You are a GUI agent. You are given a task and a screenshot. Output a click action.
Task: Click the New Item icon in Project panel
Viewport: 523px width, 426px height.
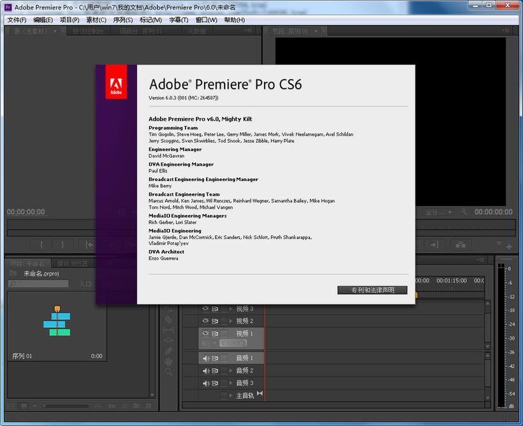point(148,406)
